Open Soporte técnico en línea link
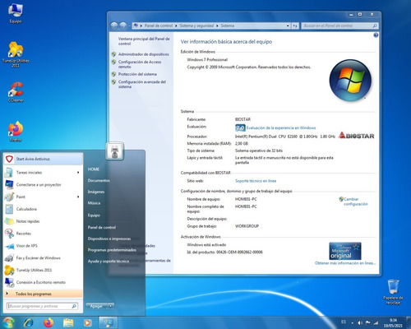Screen dimensions: 411x329 256,181
